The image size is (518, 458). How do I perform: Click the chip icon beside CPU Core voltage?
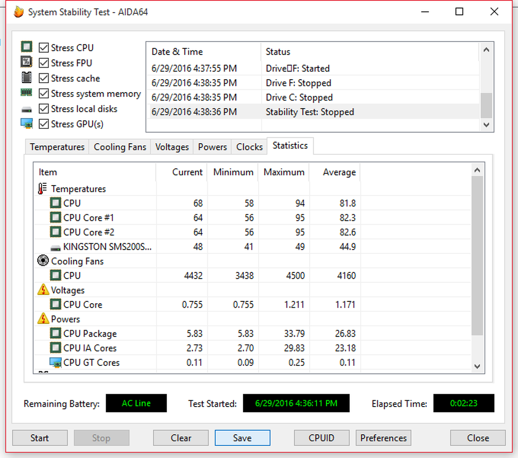point(55,304)
